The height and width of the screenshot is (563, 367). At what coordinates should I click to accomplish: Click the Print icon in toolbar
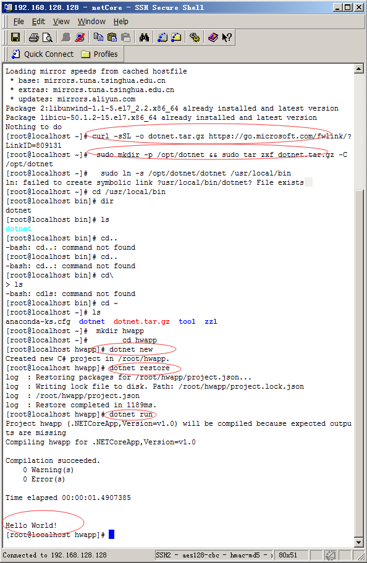click(x=34, y=37)
